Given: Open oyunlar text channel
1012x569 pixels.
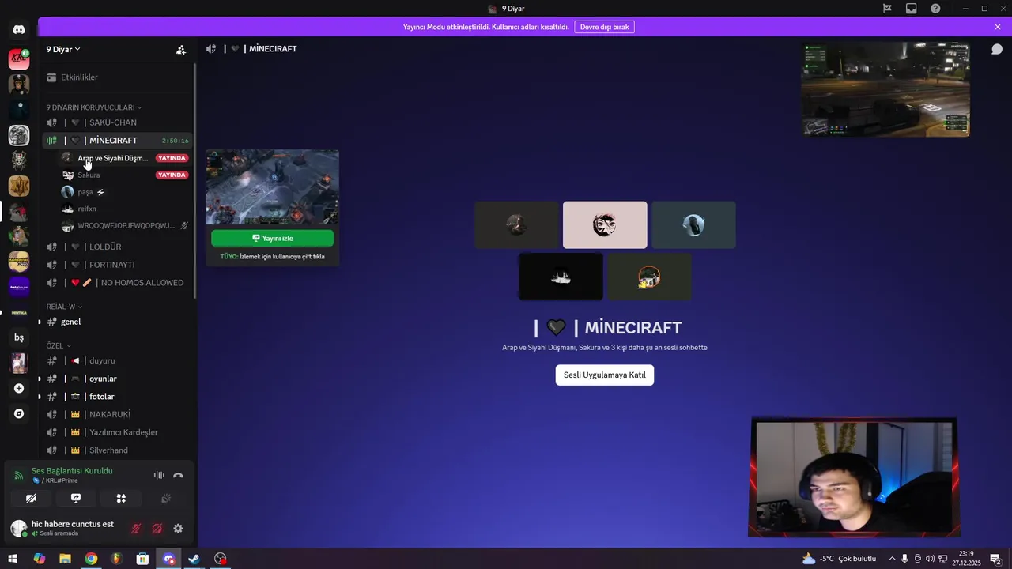Looking at the screenshot, I should click(x=118, y=379).
